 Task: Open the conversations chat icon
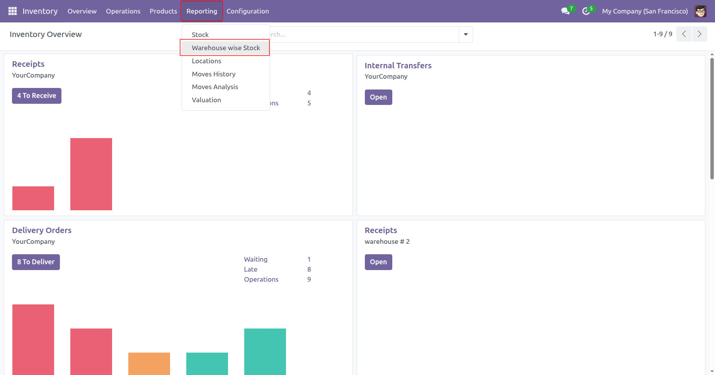[x=565, y=11]
